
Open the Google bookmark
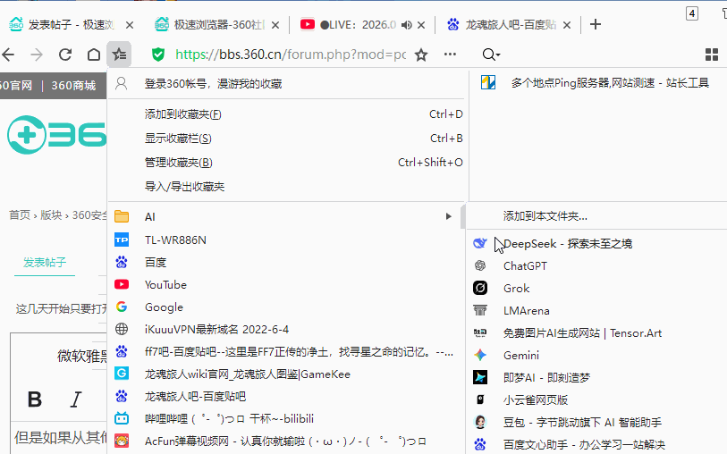point(285,307)
